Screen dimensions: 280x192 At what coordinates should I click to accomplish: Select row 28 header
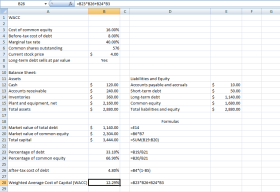pyautogui.click(x=4, y=182)
